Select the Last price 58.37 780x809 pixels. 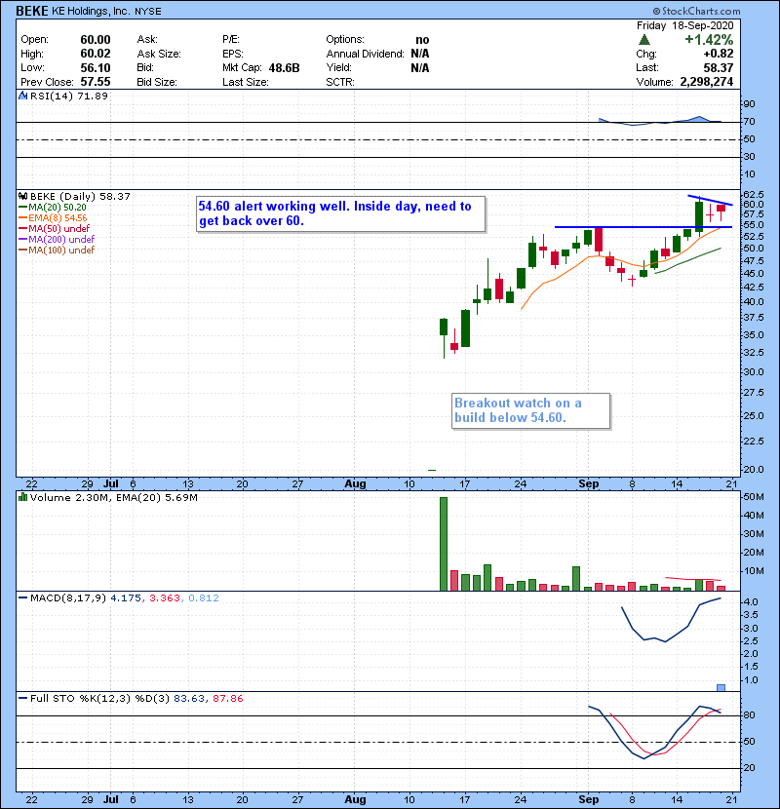tap(718, 67)
